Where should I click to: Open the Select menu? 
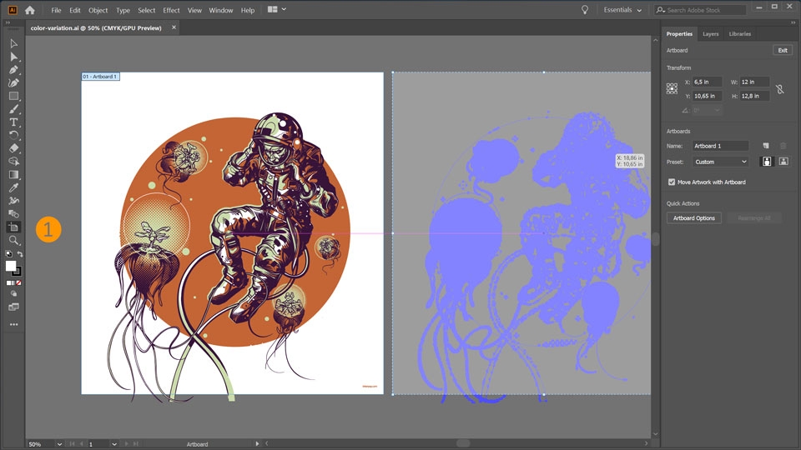click(x=147, y=10)
